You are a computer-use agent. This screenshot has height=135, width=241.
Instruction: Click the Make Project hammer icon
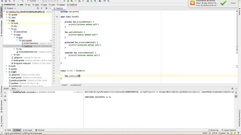click(x=23, y=1)
